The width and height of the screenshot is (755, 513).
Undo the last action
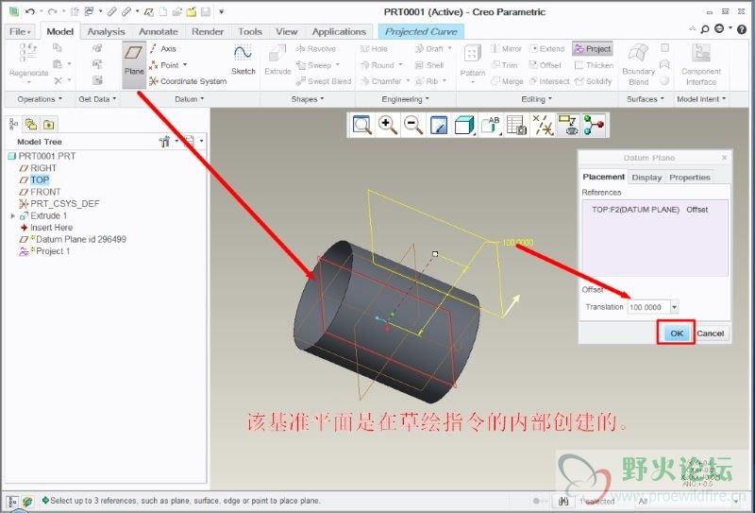pos(30,11)
